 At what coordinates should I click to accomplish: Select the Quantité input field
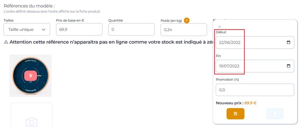[x=131, y=29]
